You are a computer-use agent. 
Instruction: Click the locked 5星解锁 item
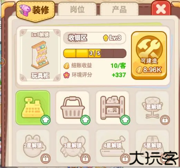(x=152, y=146)
